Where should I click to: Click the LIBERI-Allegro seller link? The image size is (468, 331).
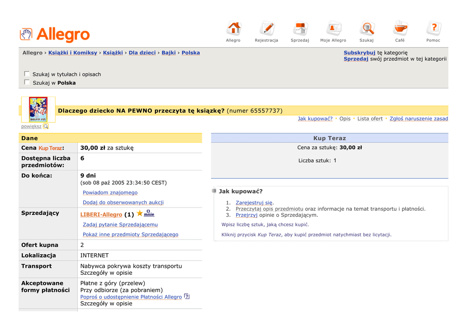coord(101,214)
